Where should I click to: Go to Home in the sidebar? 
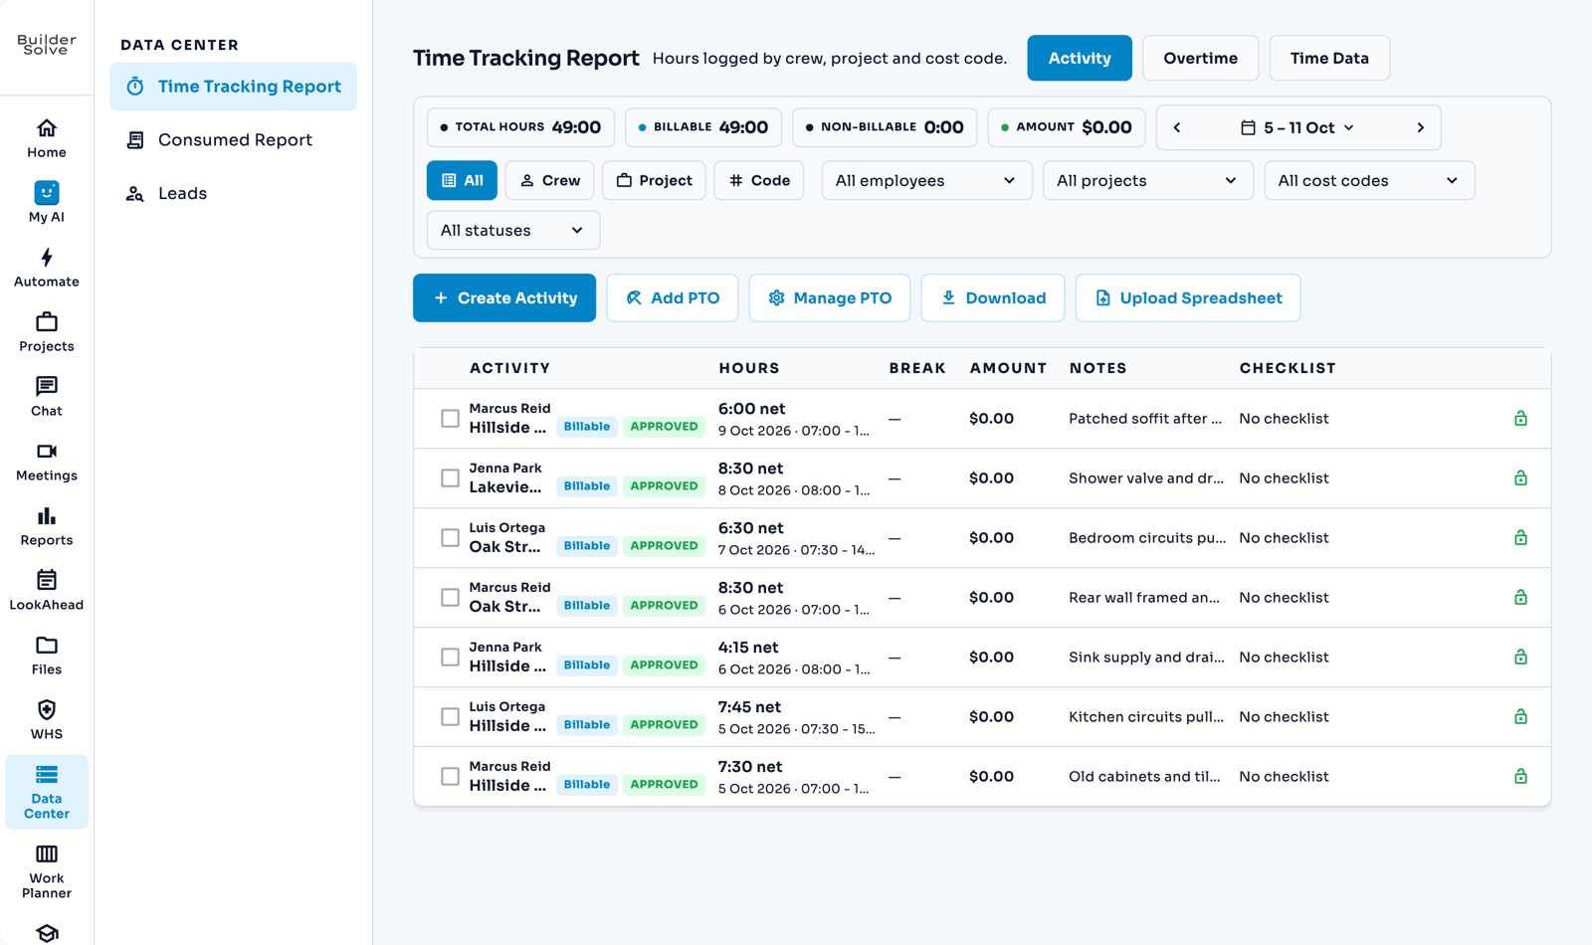(47, 139)
